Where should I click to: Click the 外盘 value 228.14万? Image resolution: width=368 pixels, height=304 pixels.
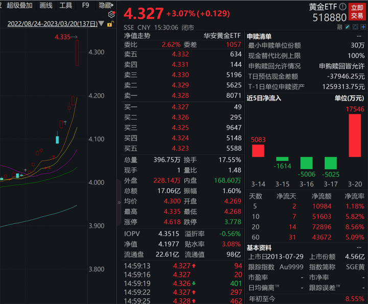(167, 180)
